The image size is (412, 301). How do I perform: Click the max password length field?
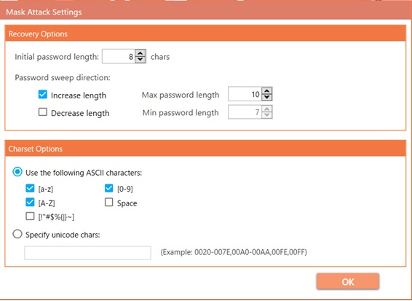tap(245, 94)
